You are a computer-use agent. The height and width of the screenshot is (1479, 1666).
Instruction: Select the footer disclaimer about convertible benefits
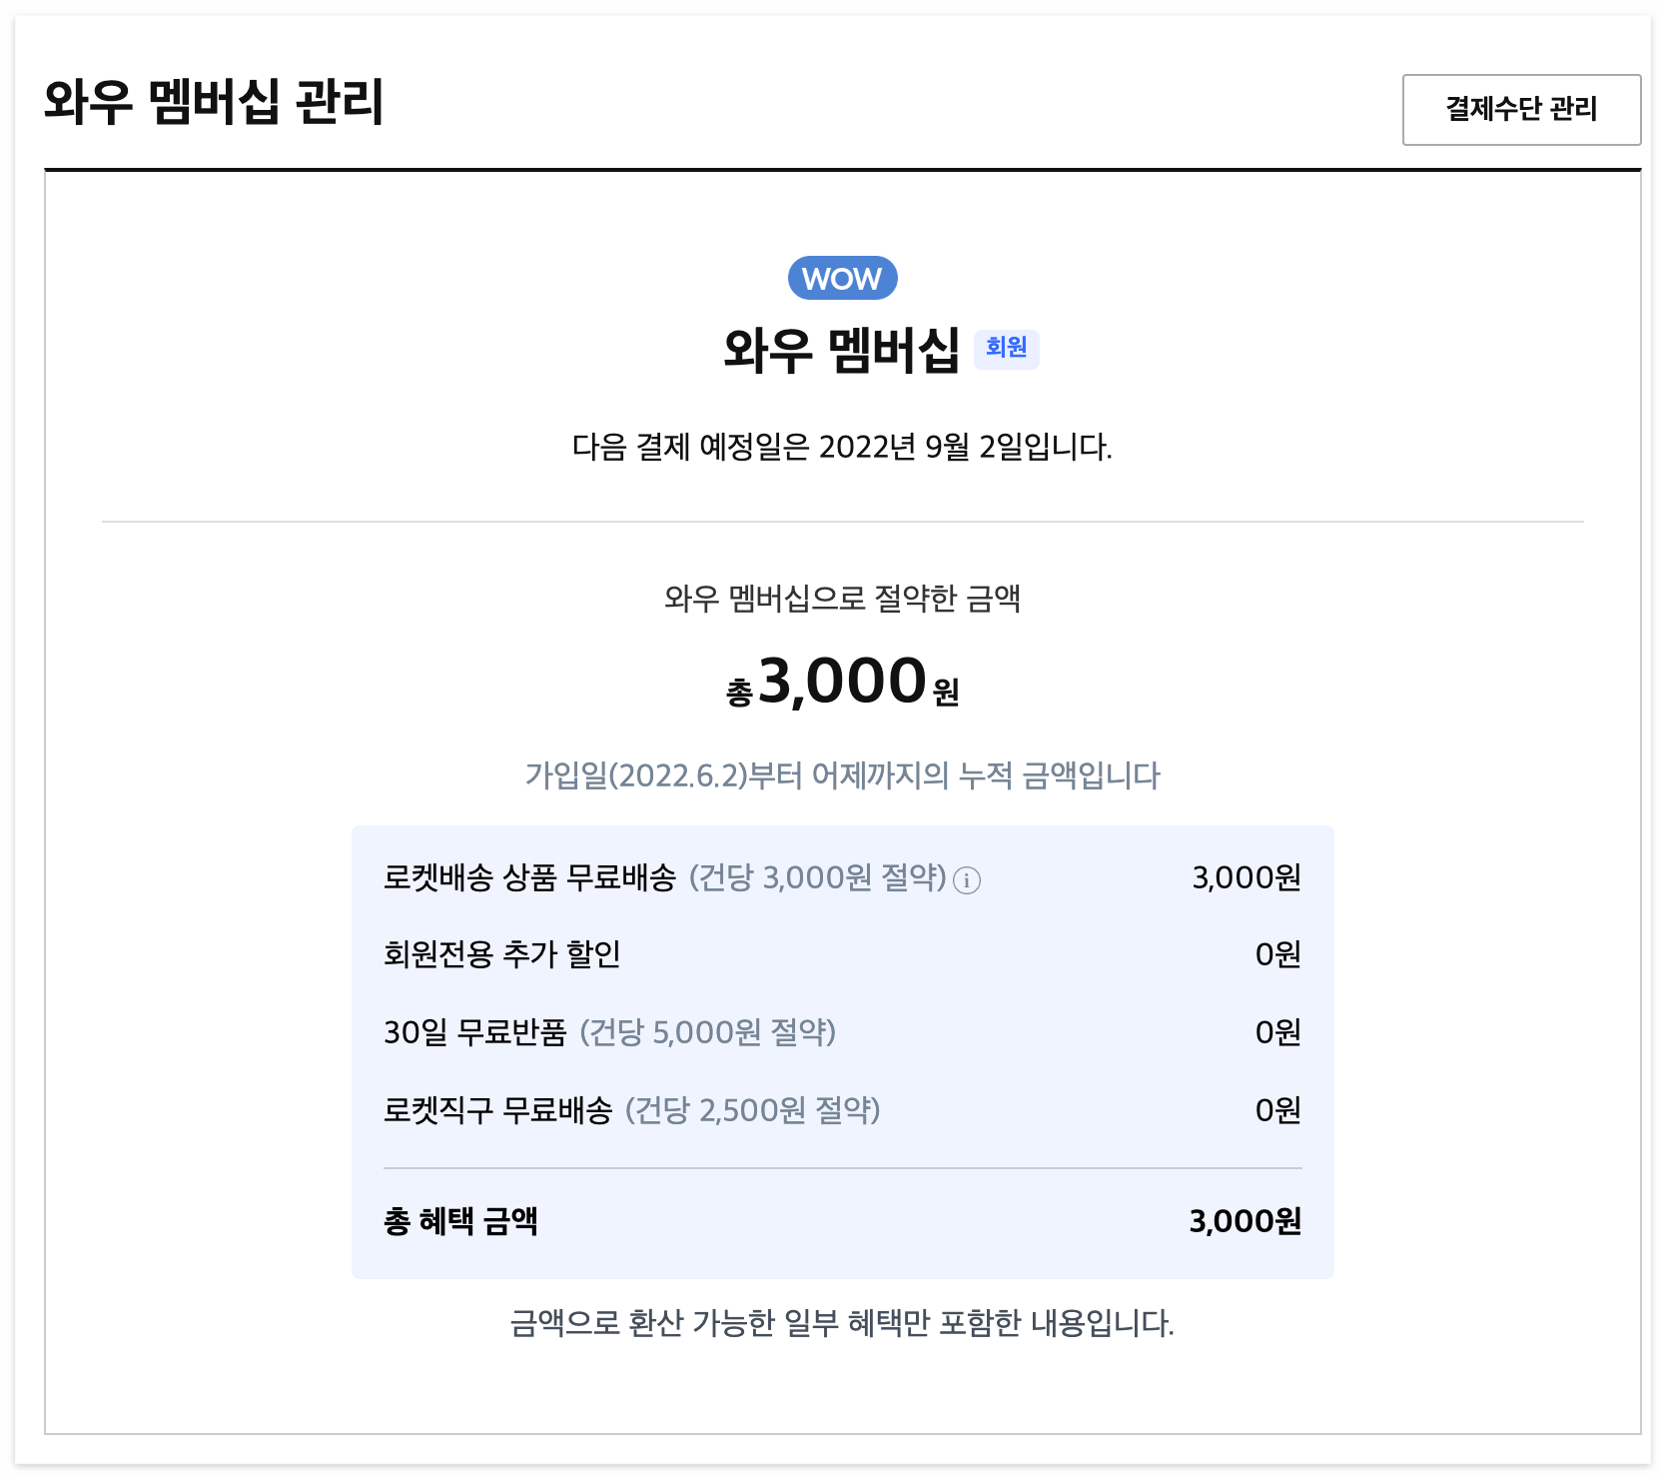coord(842,1320)
